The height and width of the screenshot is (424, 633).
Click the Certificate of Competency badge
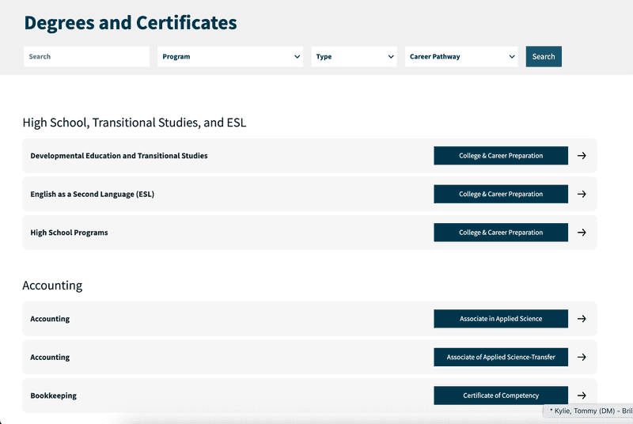[x=501, y=396]
